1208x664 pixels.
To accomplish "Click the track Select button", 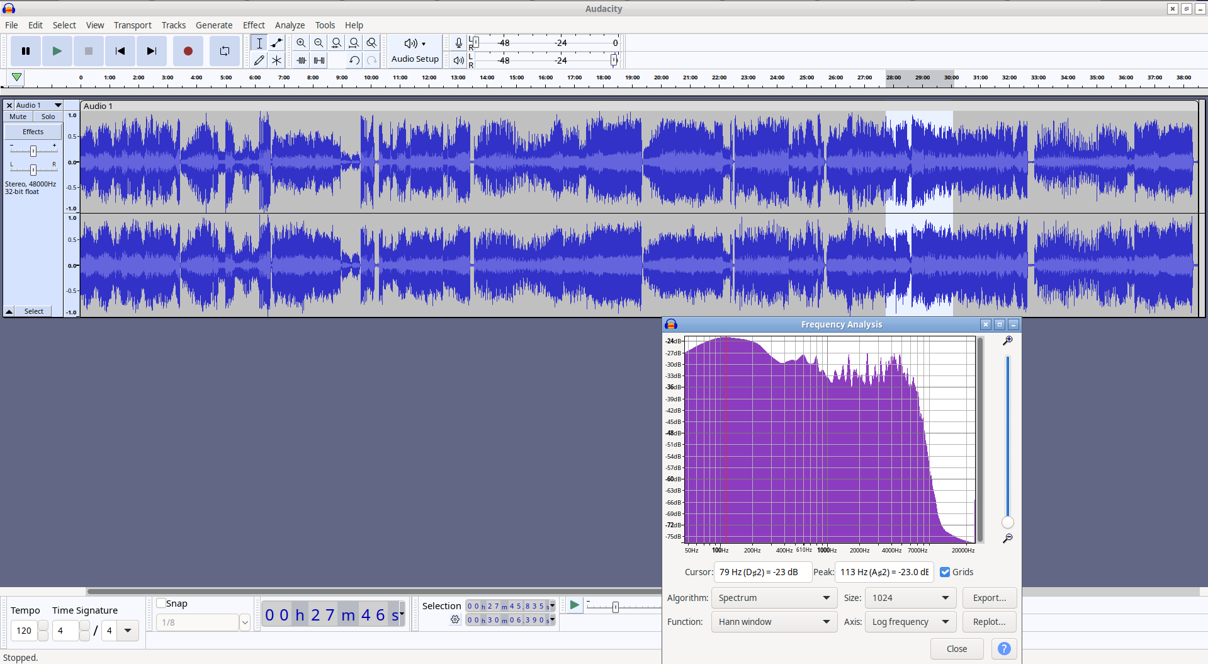I will [34, 311].
